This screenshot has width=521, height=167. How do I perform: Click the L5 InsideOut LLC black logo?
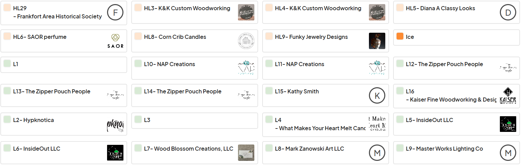pos(508,124)
